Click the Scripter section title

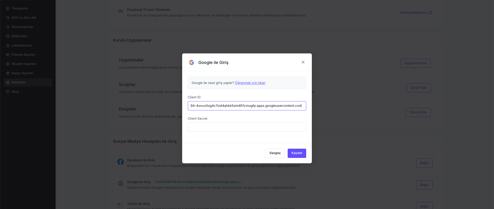click(127, 85)
